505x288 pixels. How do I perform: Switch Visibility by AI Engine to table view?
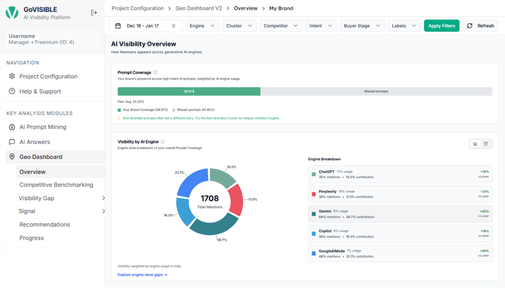click(x=486, y=144)
